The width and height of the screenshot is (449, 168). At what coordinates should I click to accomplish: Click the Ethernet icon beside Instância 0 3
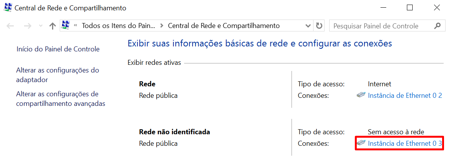[361, 143]
